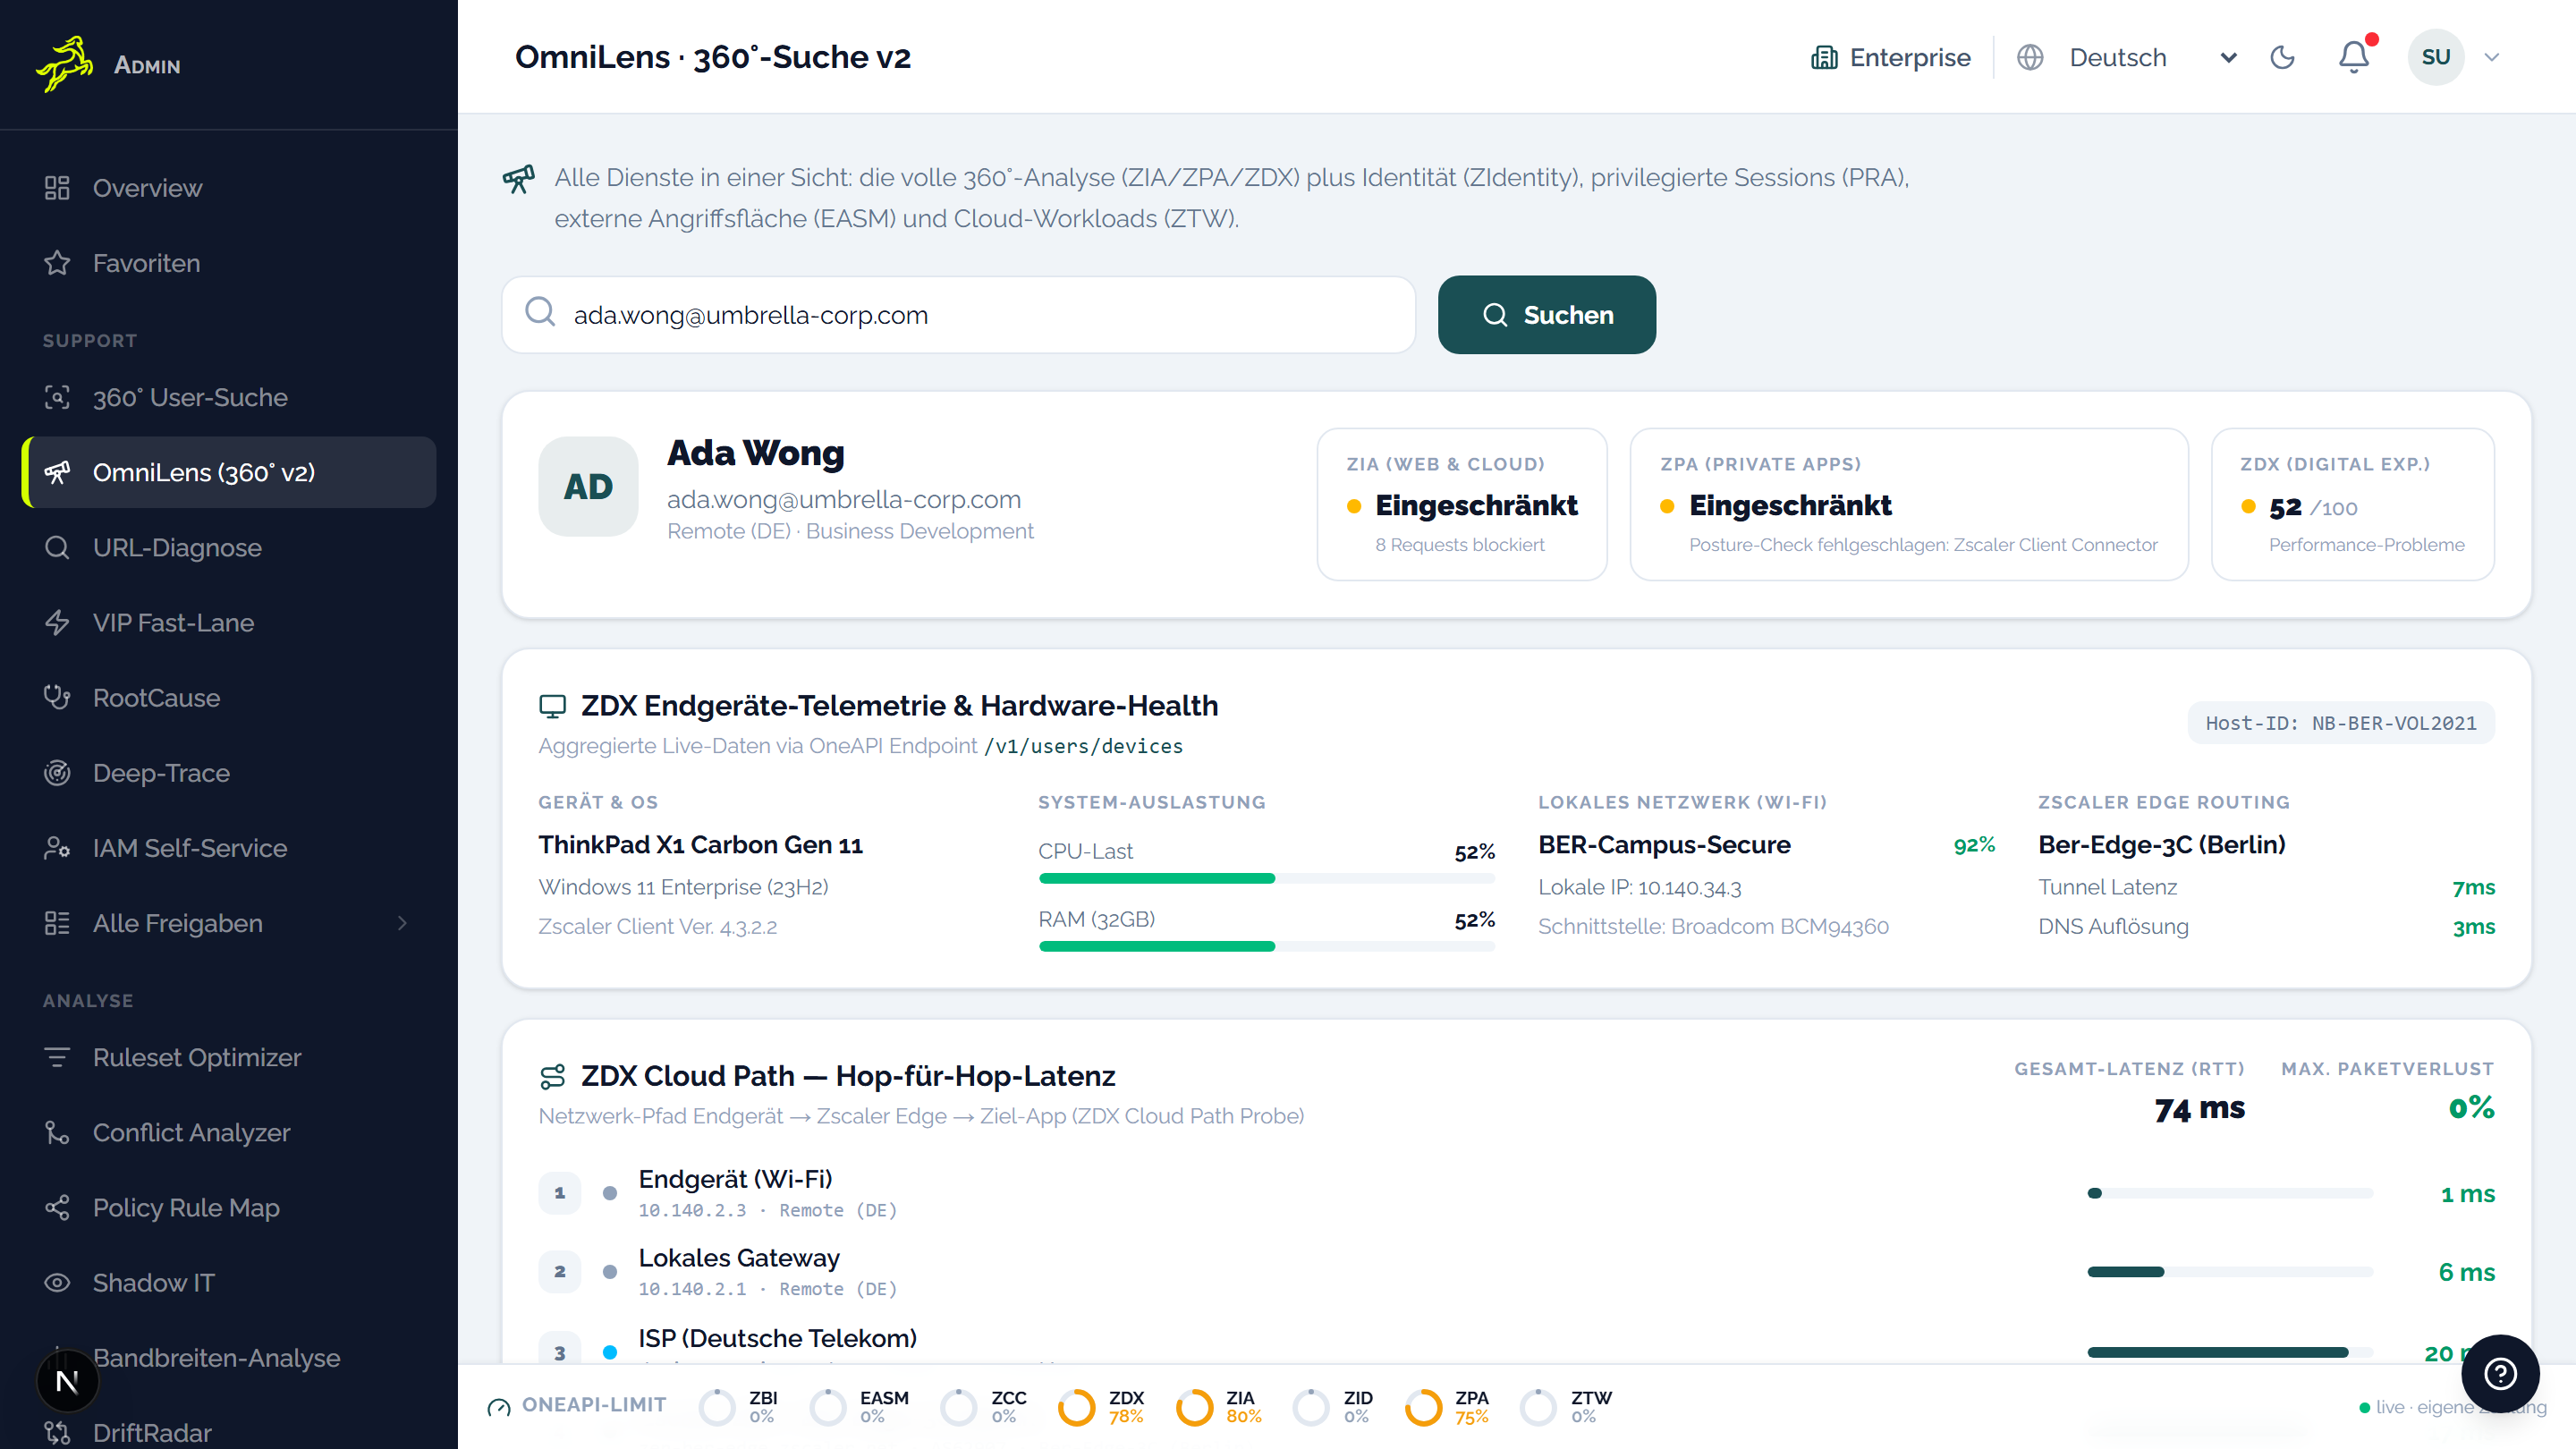Open URL-Diagnose from the sidebar
The image size is (2576, 1449).
228,547
